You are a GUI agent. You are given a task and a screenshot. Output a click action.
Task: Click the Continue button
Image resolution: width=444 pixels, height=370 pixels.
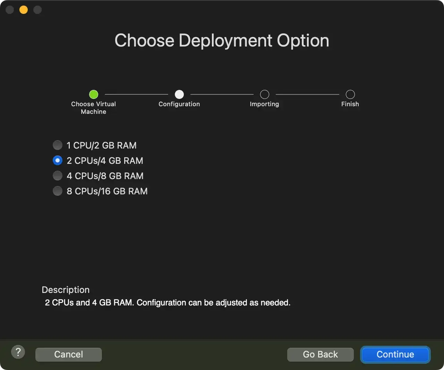pos(395,354)
